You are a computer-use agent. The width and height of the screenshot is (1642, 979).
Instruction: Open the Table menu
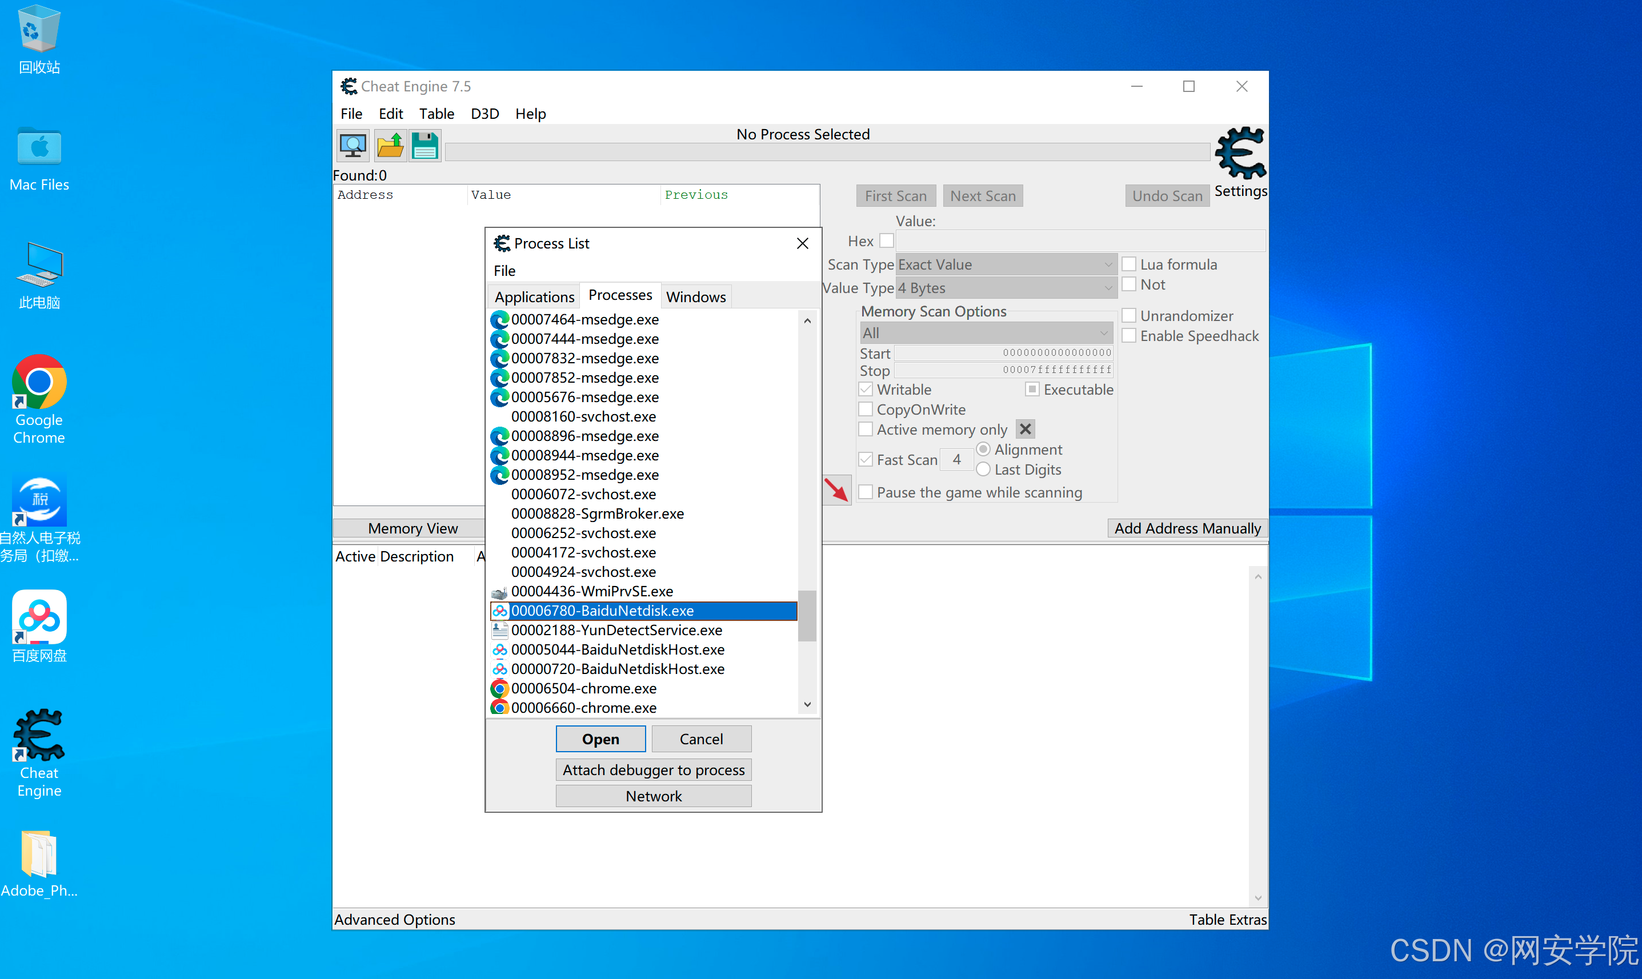pyautogui.click(x=436, y=114)
